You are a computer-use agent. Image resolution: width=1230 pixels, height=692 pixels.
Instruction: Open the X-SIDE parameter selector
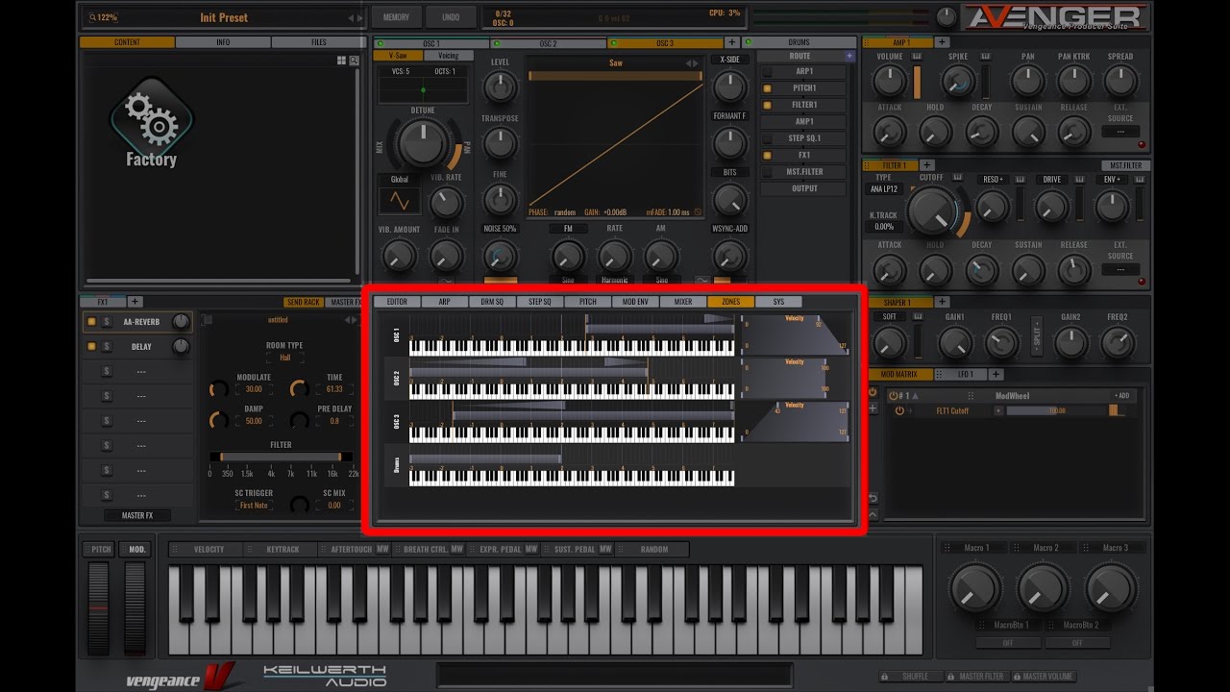tap(730, 60)
